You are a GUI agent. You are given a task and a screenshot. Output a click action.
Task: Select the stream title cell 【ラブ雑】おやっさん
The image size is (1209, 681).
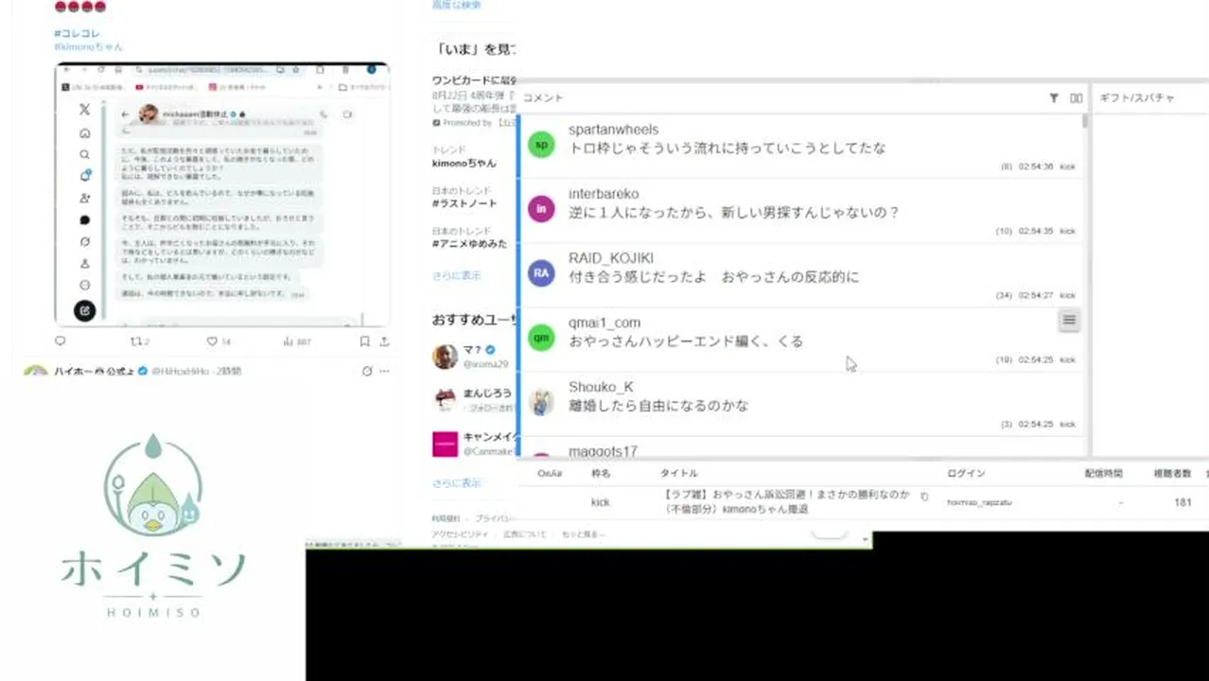click(x=787, y=501)
